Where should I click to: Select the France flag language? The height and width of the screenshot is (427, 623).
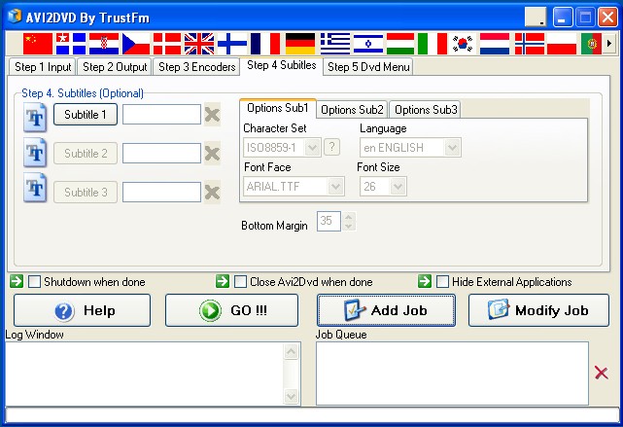point(265,44)
